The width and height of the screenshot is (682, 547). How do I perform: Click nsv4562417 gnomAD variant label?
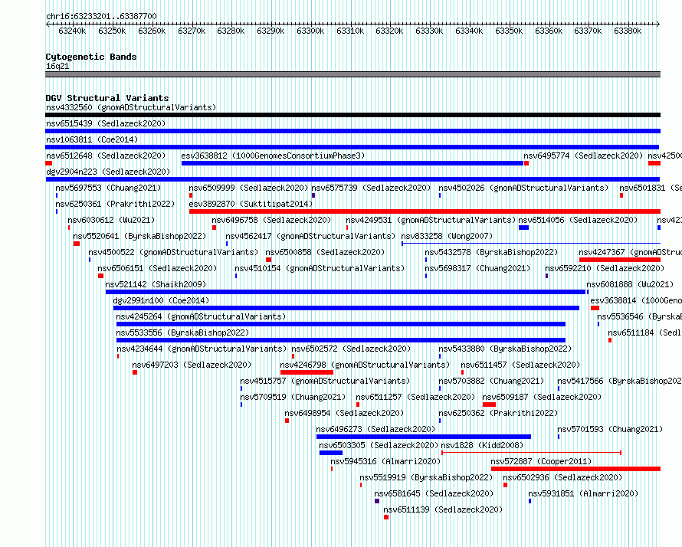(x=310, y=236)
